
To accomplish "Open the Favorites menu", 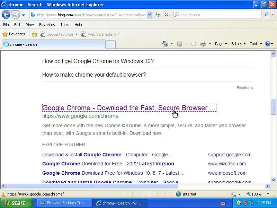I will point(47,25).
